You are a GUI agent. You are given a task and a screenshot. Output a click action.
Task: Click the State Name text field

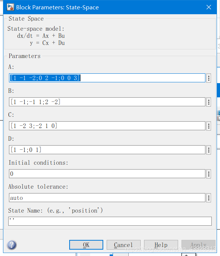(x=110, y=221)
